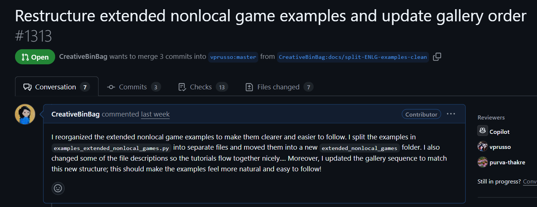The width and height of the screenshot is (537, 207).
Task: Click the green Open status badge
Action: tap(35, 57)
